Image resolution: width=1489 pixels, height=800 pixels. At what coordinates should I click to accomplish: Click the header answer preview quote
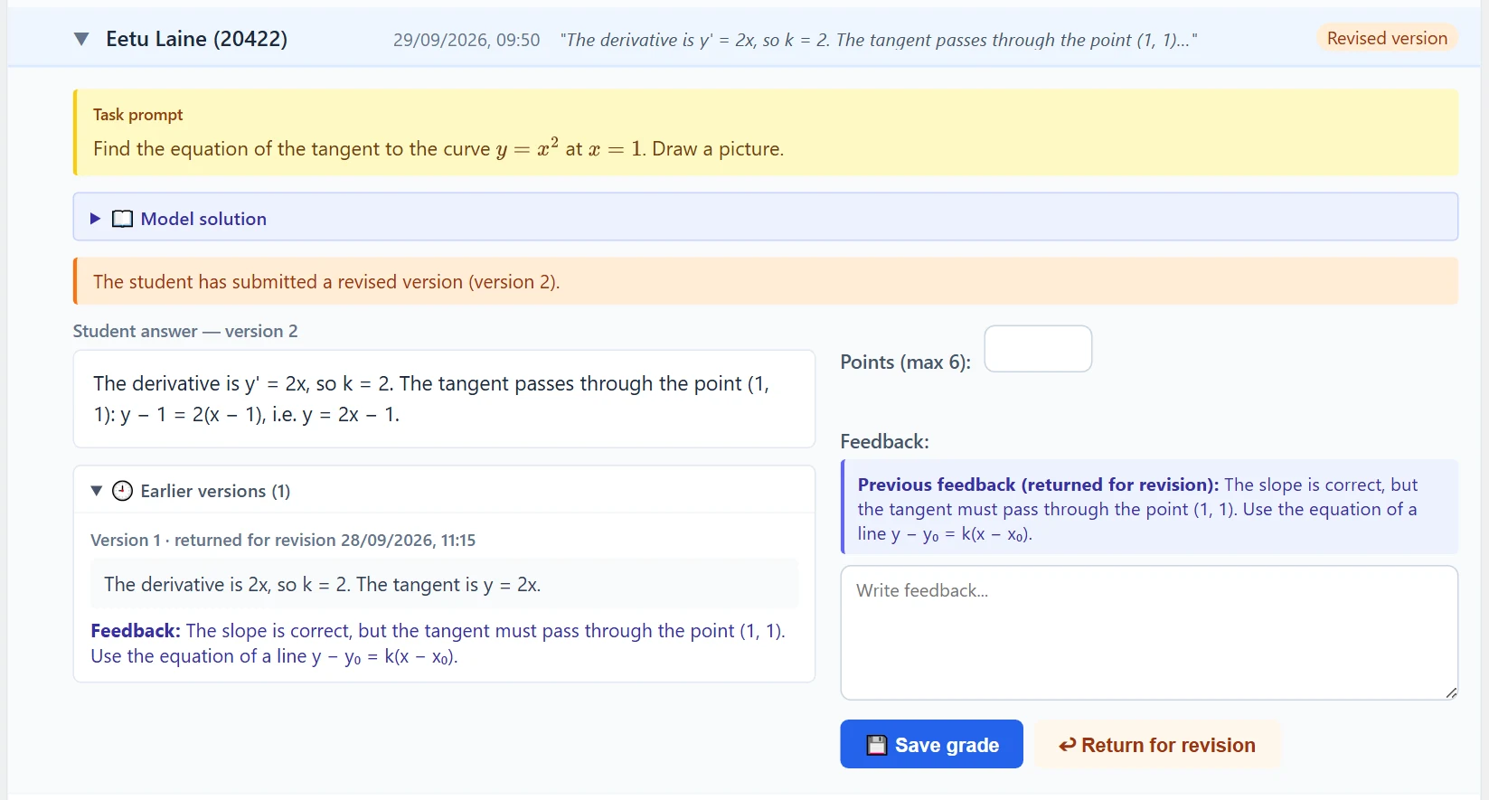pyautogui.click(x=879, y=40)
